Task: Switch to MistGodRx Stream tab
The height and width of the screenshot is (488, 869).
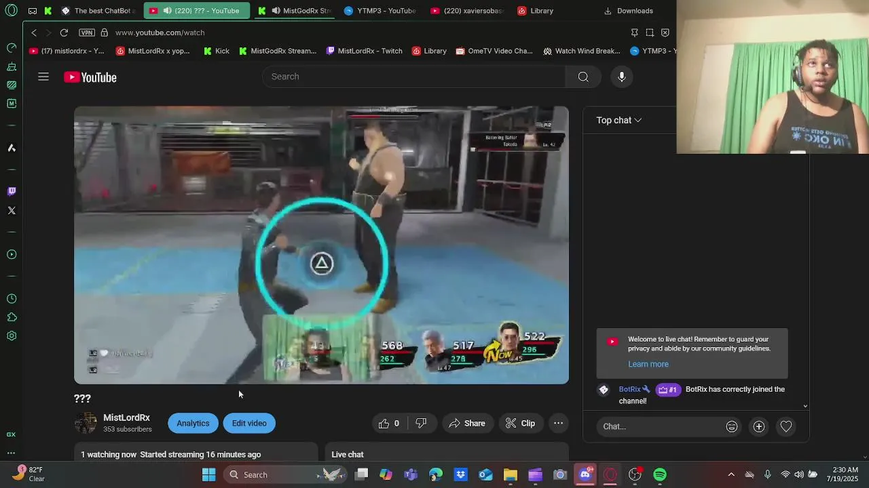Action: 295,11
